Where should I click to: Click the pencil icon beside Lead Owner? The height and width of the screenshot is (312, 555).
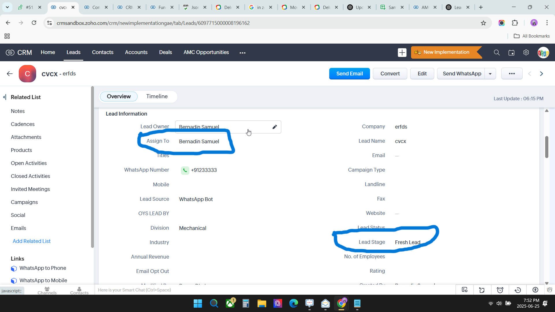point(275,127)
